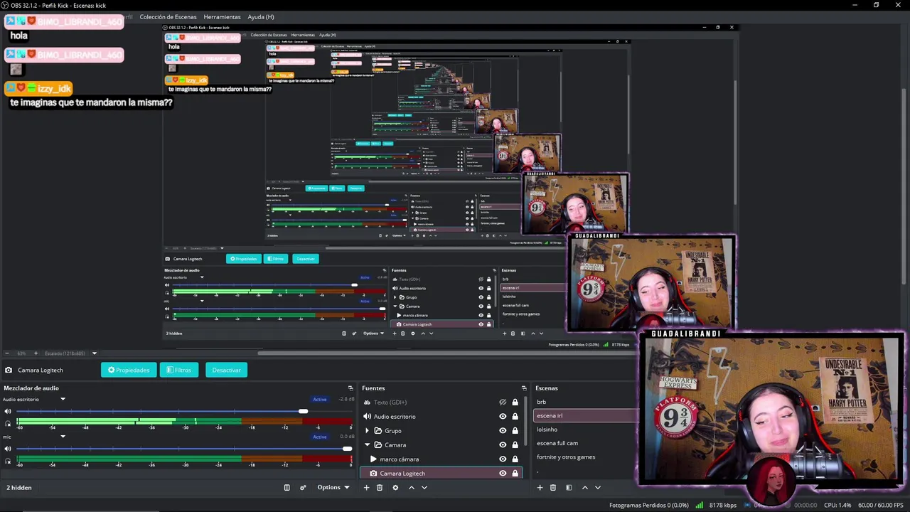This screenshot has width=910, height=512.
Task: Move selected scene up in Escenas
Action: (x=584, y=487)
